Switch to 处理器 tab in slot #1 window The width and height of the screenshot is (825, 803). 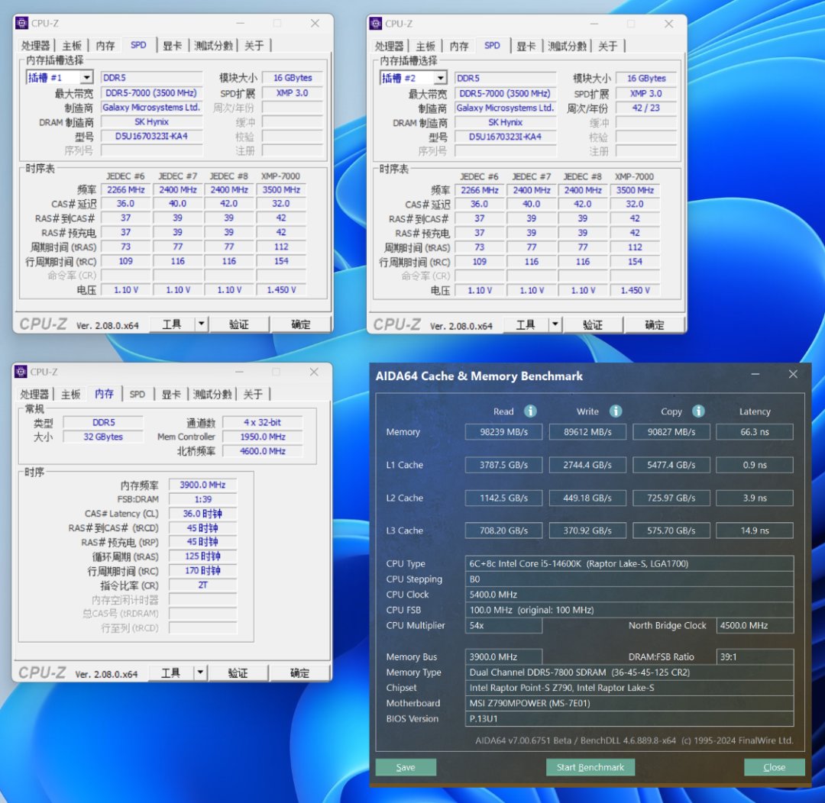[35, 46]
